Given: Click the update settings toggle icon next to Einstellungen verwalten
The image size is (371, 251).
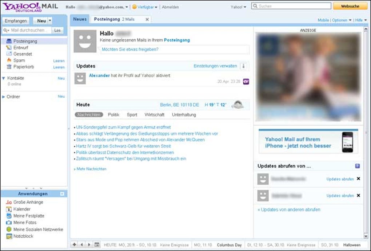Looking at the screenshot, I should [x=243, y=66].
